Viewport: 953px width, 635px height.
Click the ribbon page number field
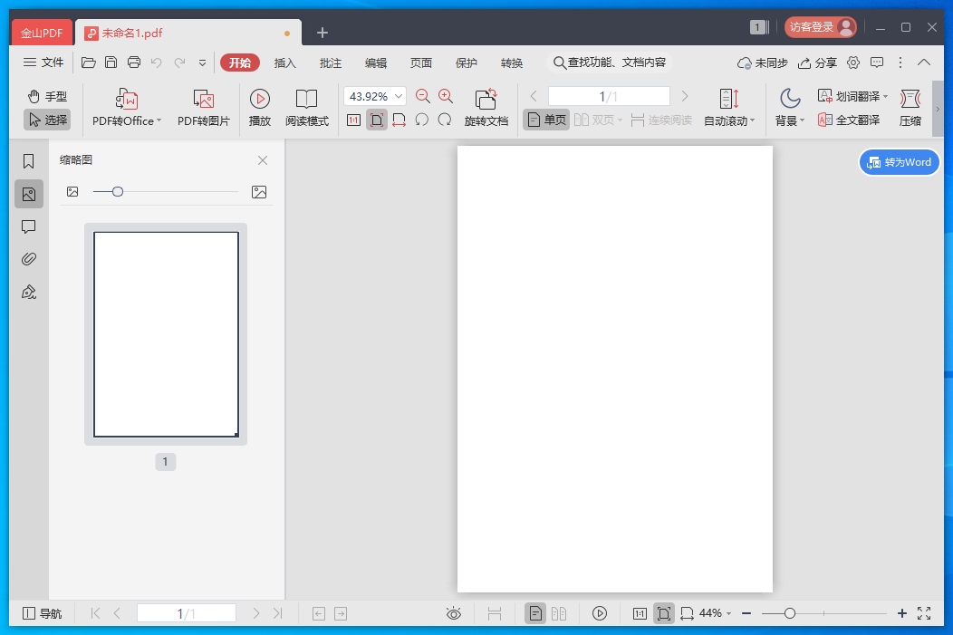point(609,96)
